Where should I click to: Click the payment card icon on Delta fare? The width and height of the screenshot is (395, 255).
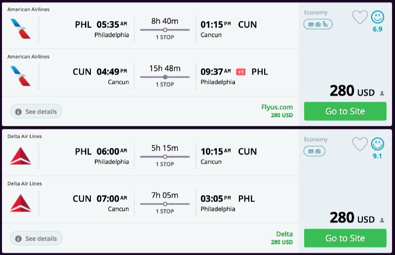click(x=311, y=151)
